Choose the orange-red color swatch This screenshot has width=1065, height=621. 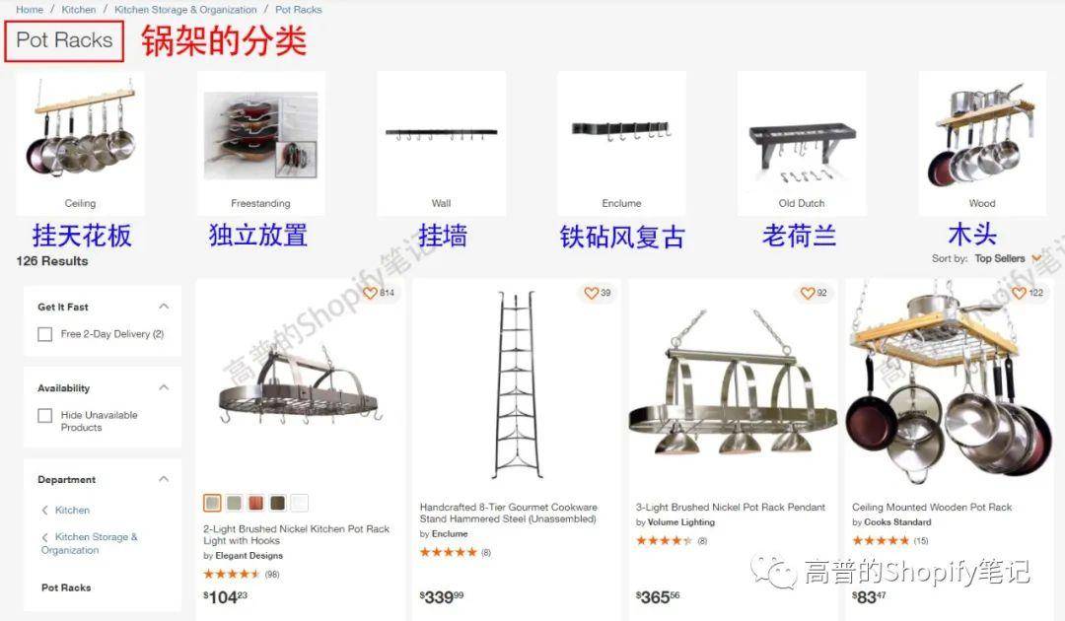(255, 503)
